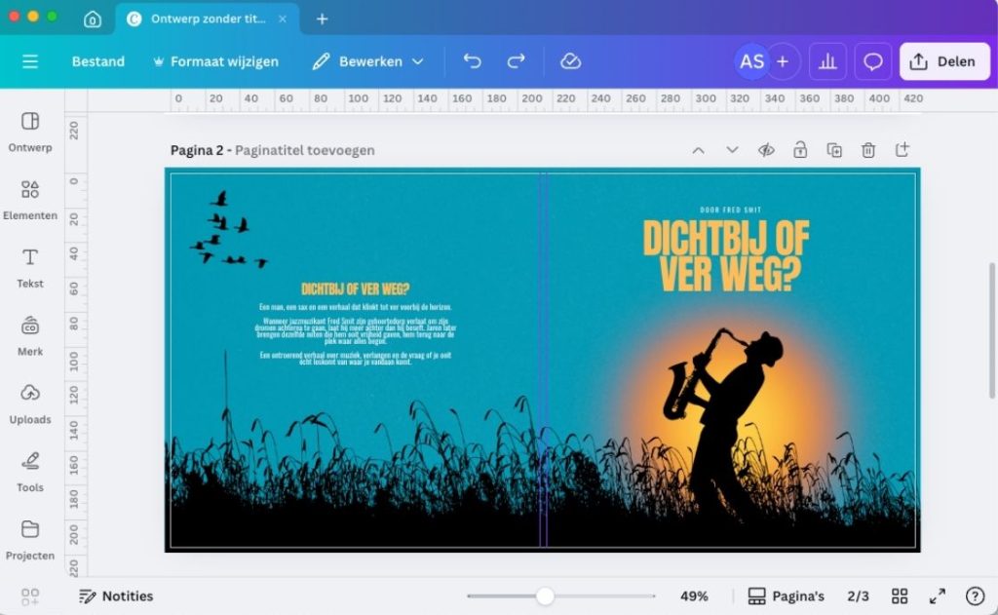Click the Delen share button

[x=943, y=61]
